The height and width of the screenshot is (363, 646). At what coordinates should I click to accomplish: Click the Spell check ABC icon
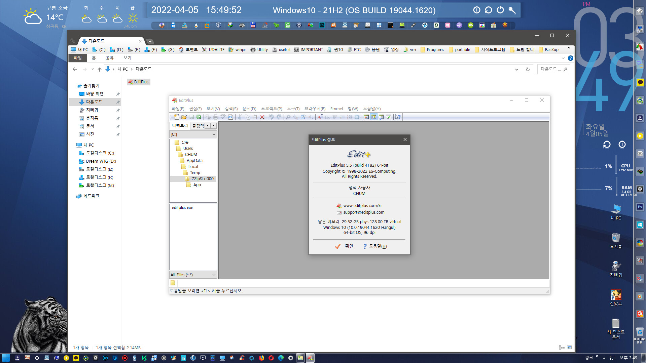(x=223, y=117)
